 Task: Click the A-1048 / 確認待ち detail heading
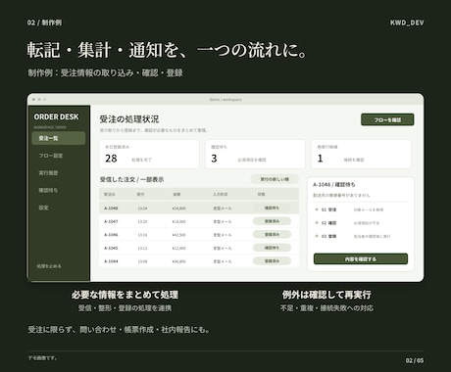click(334, 185)
